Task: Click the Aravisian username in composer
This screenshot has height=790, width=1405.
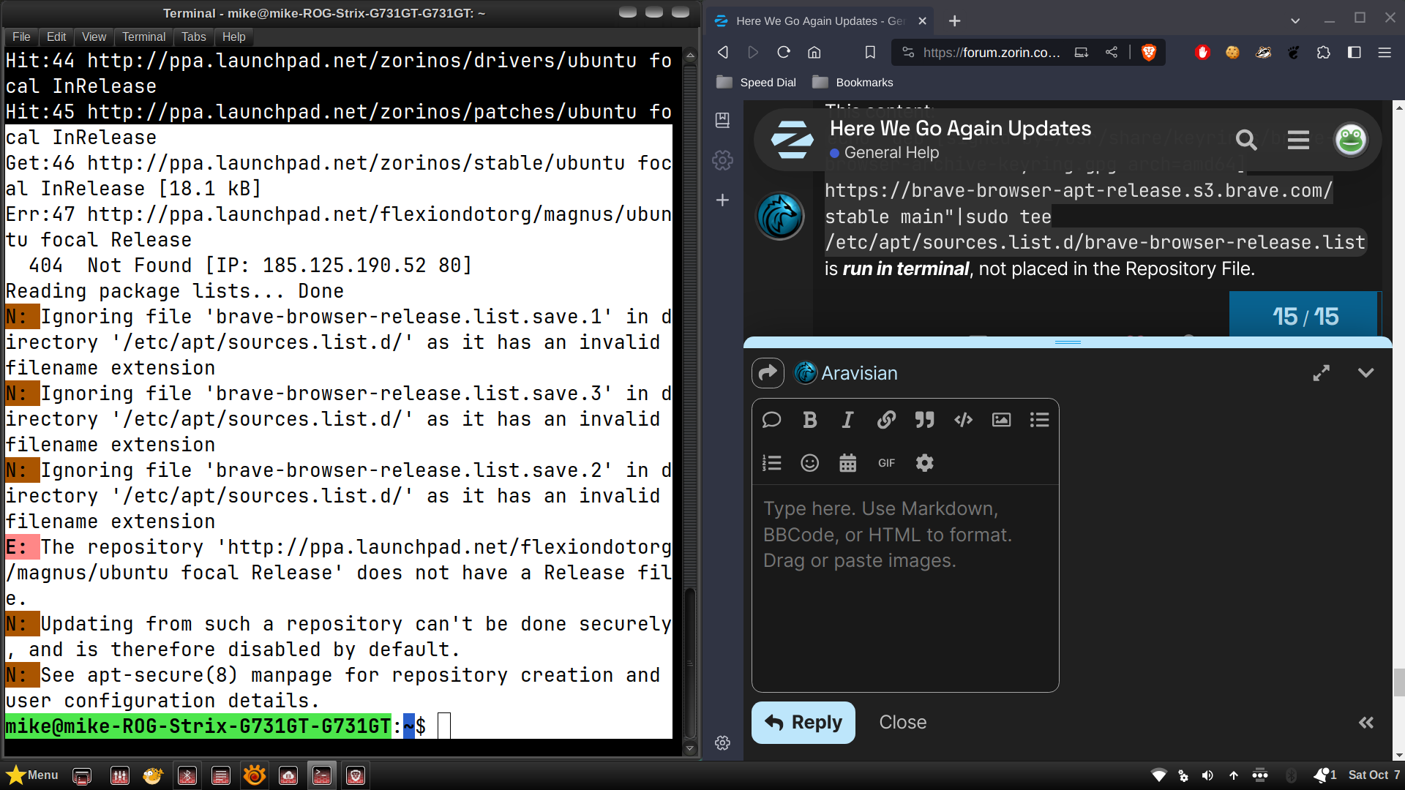Action: point(859,373)
